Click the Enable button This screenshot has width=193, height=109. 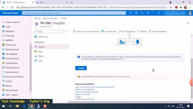81,68
